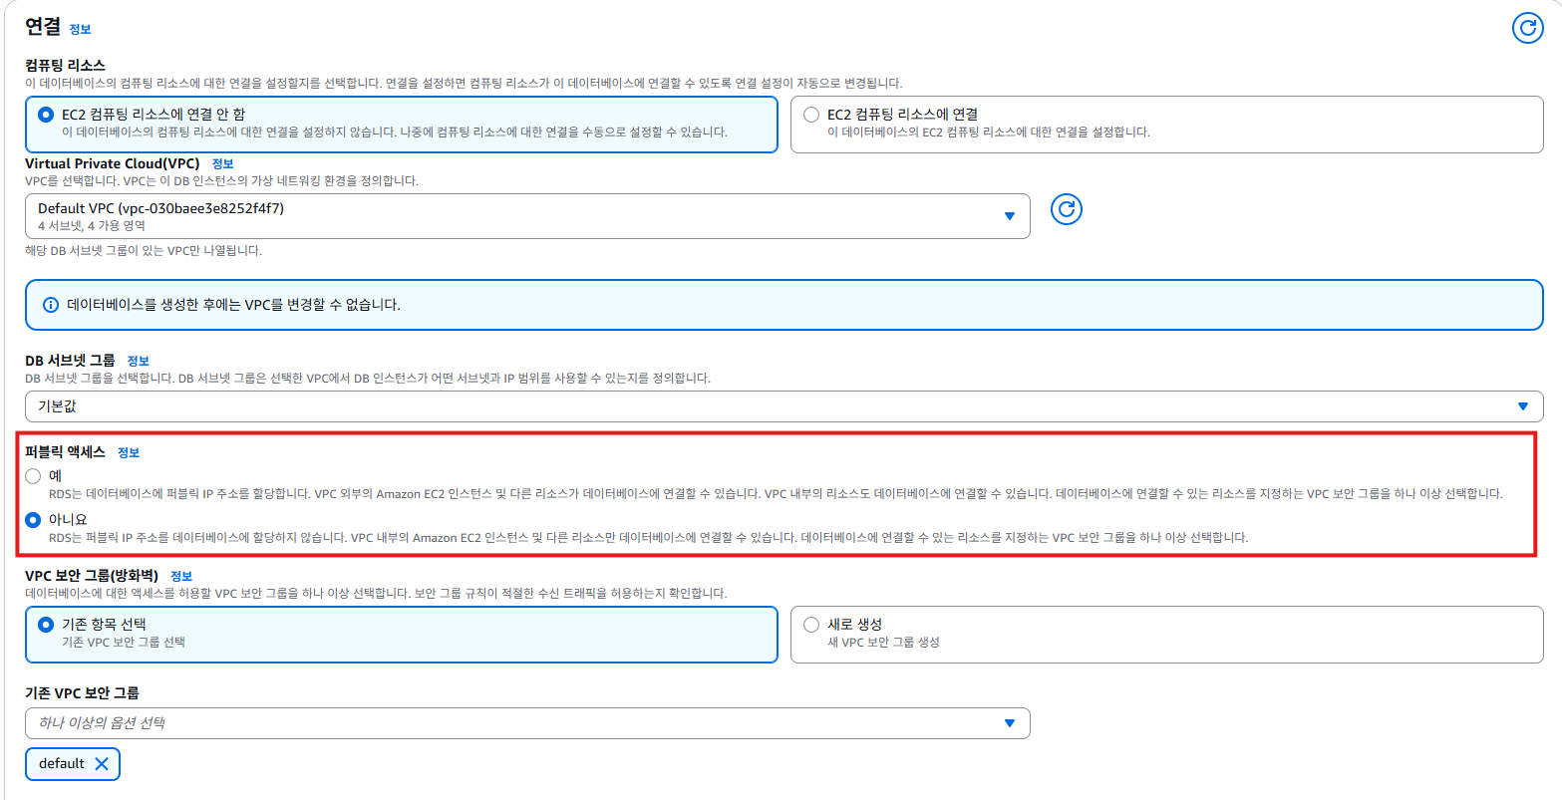Click the 'default' security group tag label

tap(62, 764)
